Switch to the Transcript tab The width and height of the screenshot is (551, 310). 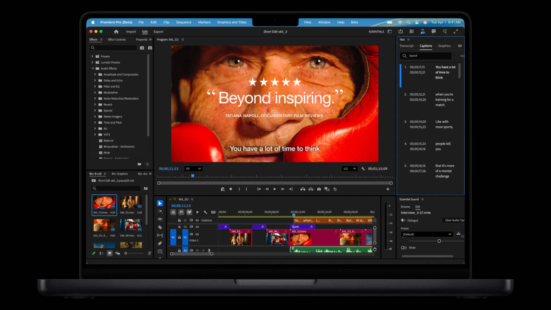click(x=407, y=46)
